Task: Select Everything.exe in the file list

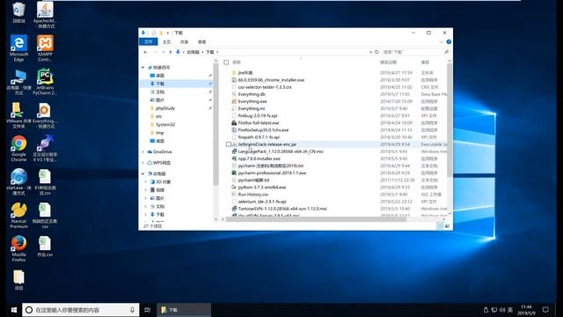Action: click(x=252, y=101)
